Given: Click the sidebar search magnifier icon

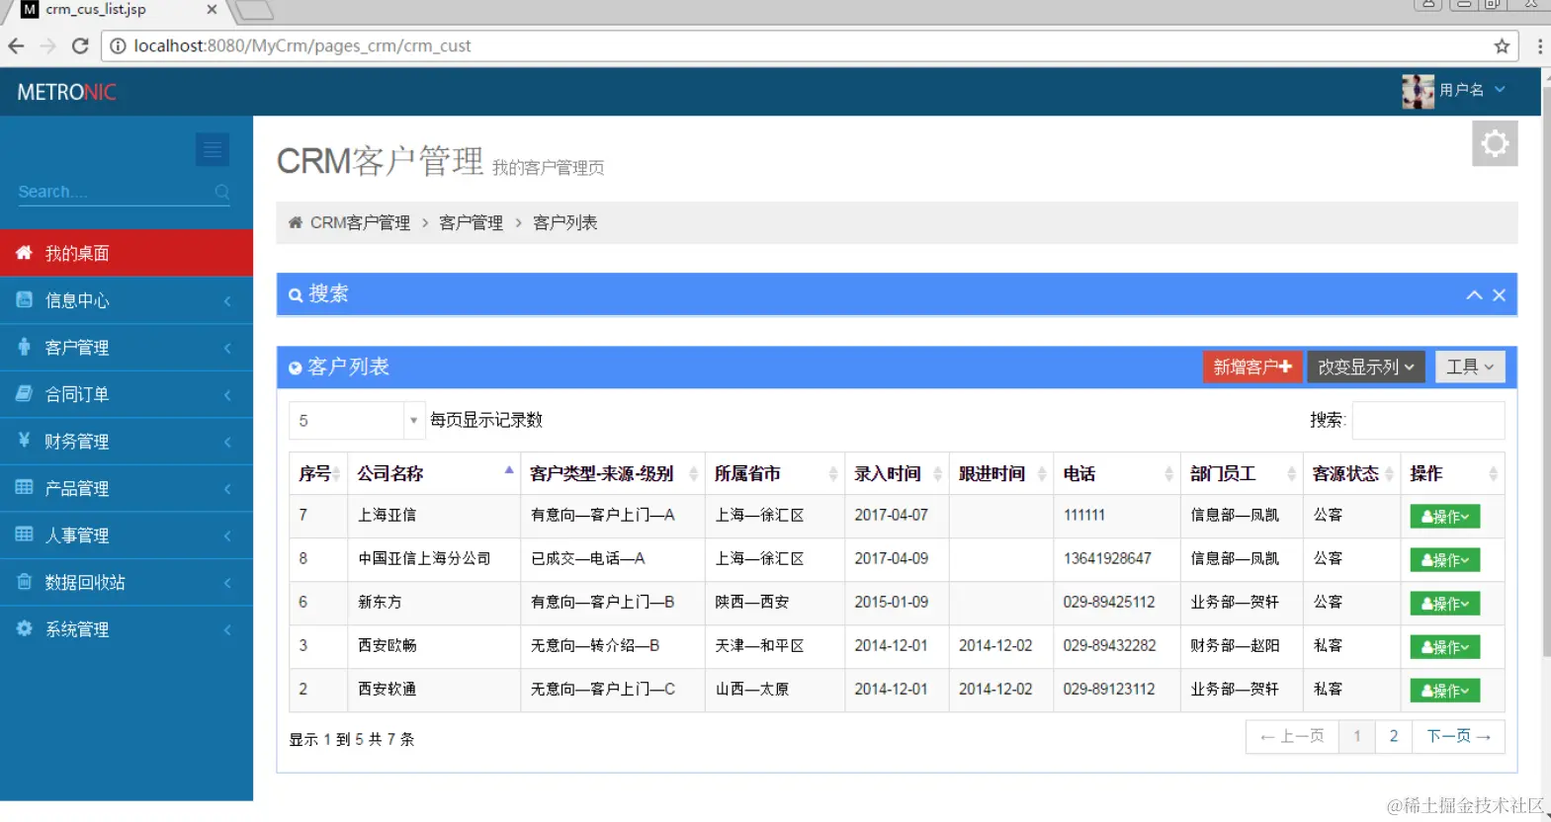Looking at the screenshot, I should [x=222, y=192].
